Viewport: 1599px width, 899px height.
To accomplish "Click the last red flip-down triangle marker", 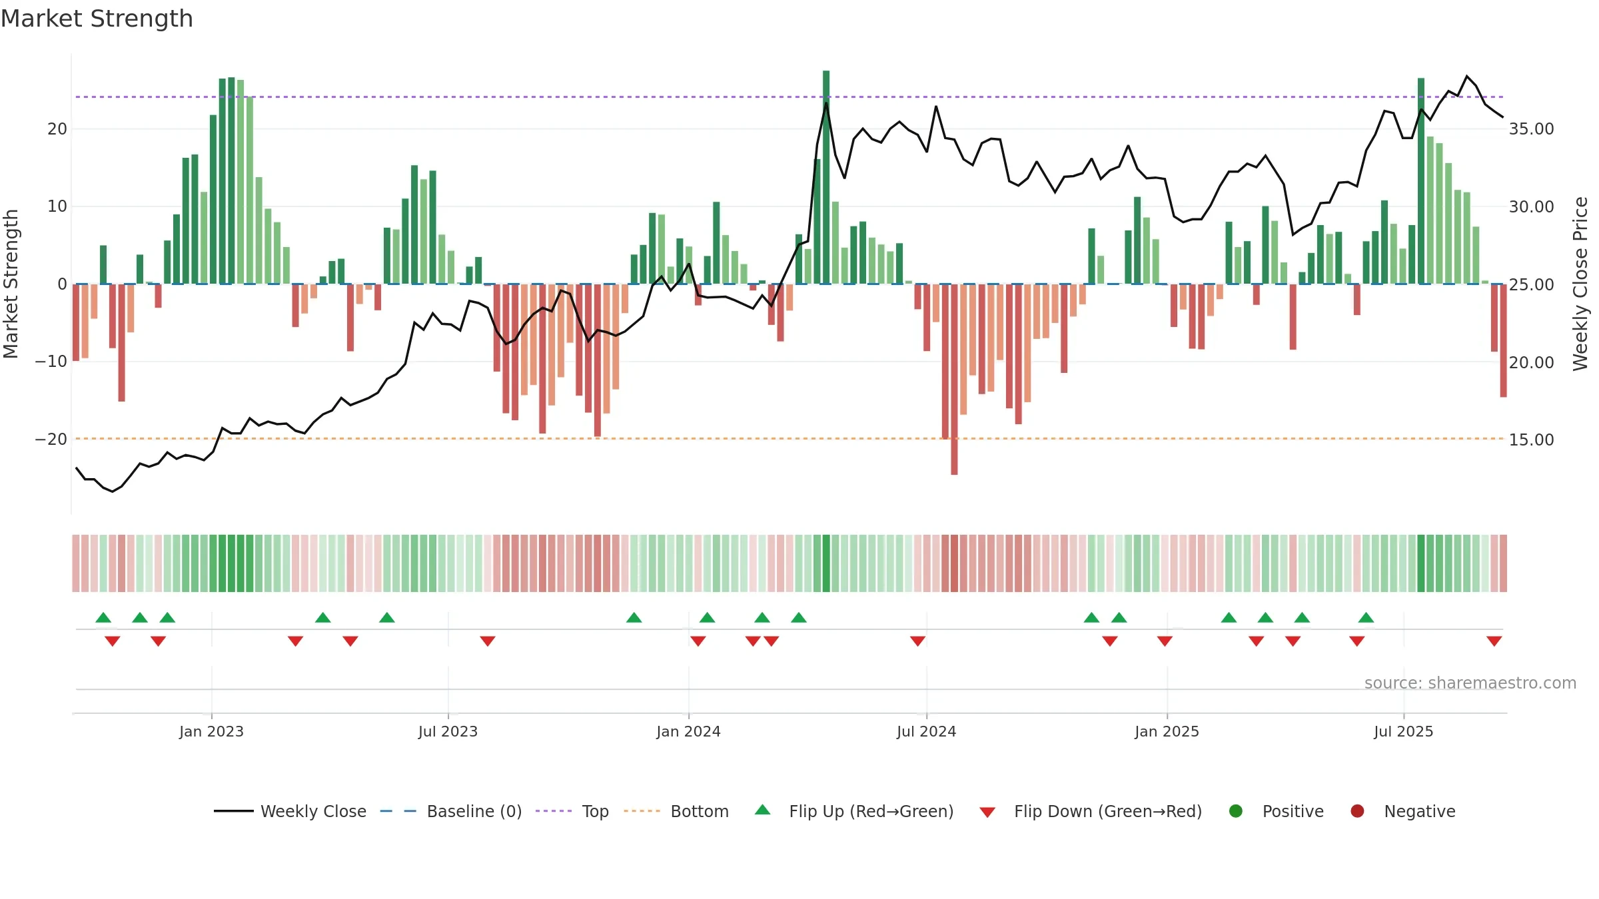I will [1494, 641].
